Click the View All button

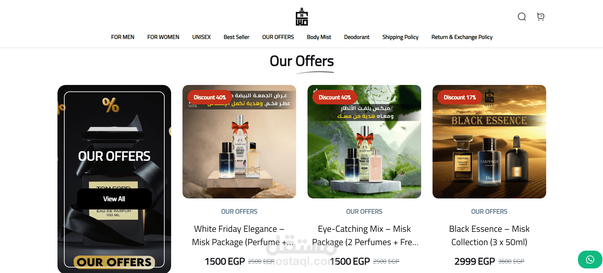(x=114, y=199)
